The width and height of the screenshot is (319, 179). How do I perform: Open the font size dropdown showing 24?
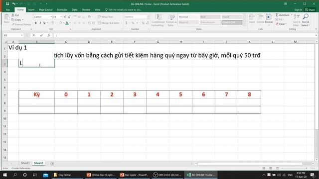click(61, 17)
